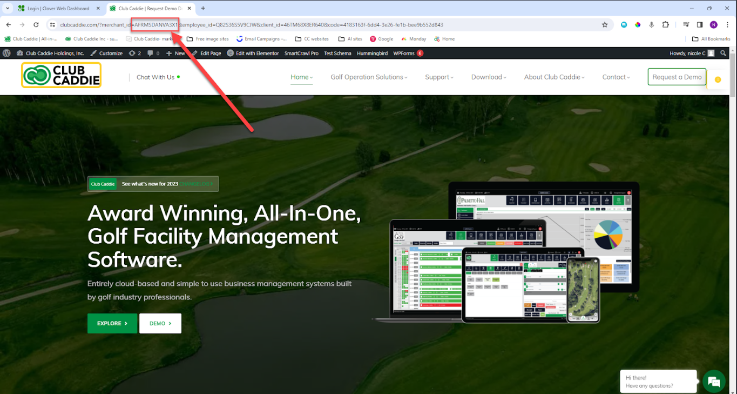Image resolution: width=737 pixels, height=394 pixels.
Task: Expand the Contact navigation menu
Action: point(616,77)
